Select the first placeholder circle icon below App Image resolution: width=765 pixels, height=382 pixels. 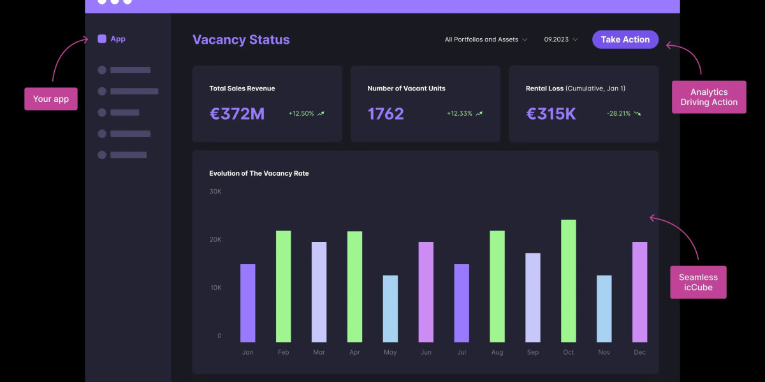(102, 70)
